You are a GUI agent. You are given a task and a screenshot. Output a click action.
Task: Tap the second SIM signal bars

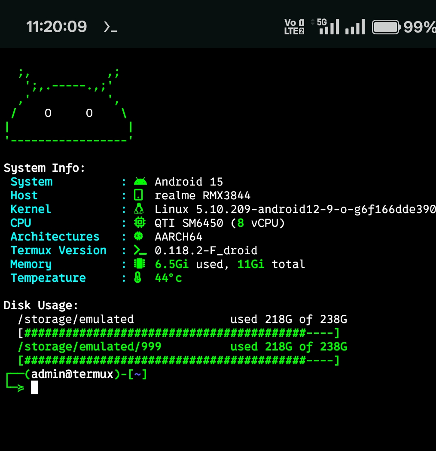355,27
